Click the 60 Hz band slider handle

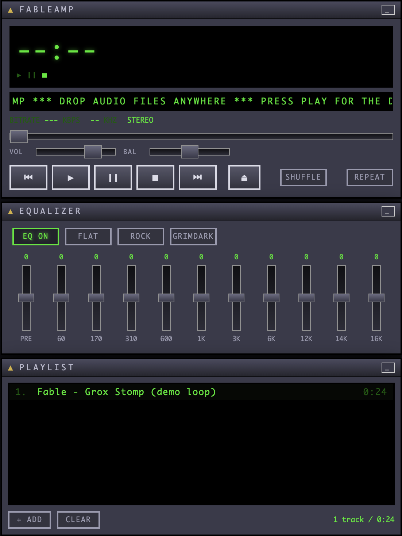click(61, 298)
